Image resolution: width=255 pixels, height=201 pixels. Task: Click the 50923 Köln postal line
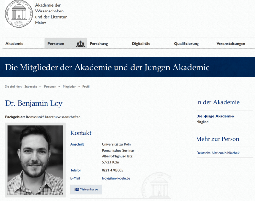click(x=110, y=162)
